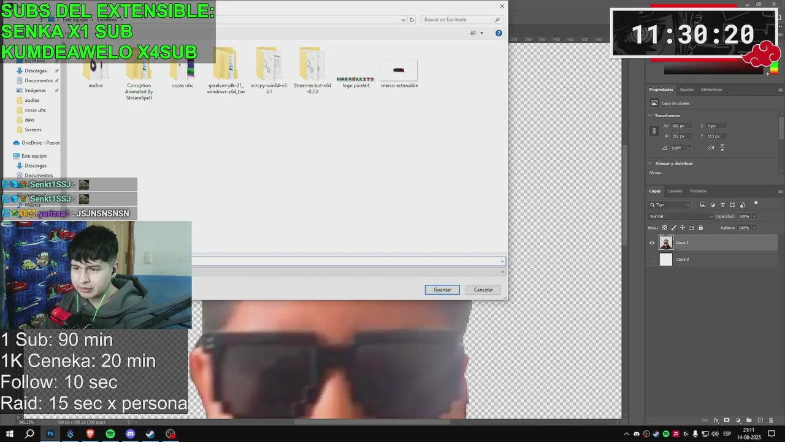Filter layers by shape layers icon

pyautogui.click(x=732, y=205)
